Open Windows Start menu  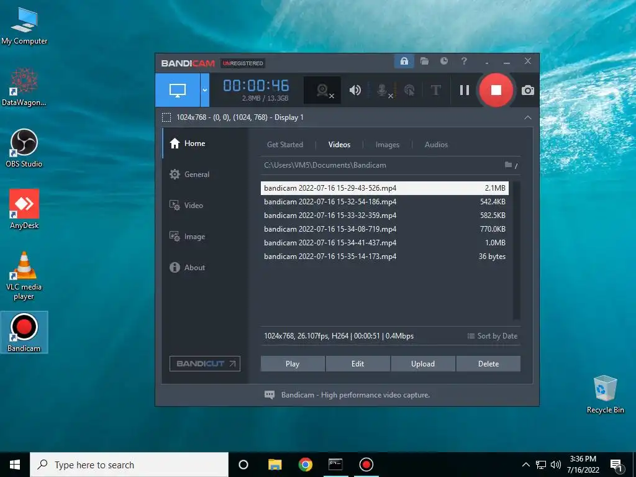(15, 465)
